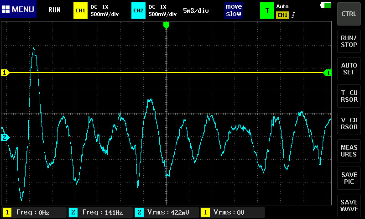Click the horizontal trigger position marker

point(166,25)
